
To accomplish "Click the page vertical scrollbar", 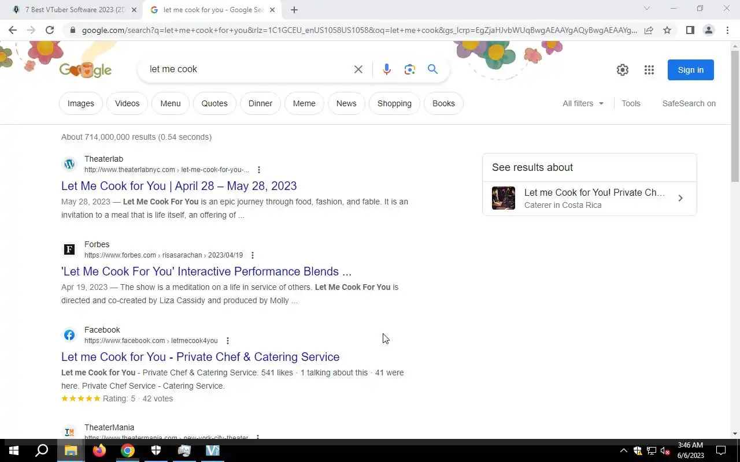I will [735, 115].
